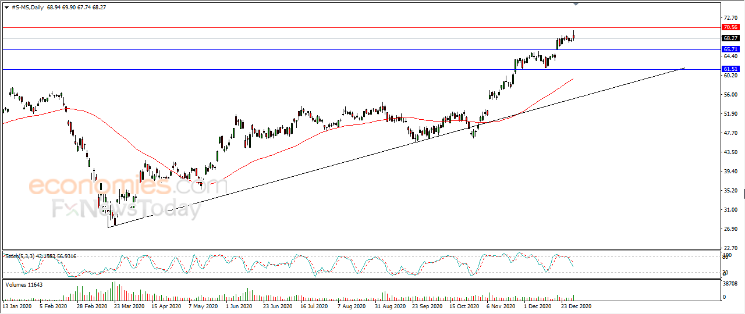Select the red 70.56 price label
The image size is (745, 314).
click(x=730, y=27)
